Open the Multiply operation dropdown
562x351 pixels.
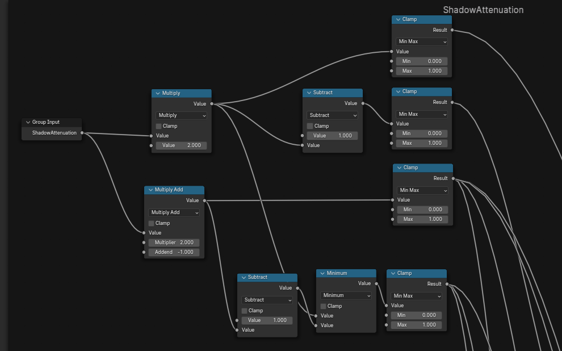click(x=181, y=115)
